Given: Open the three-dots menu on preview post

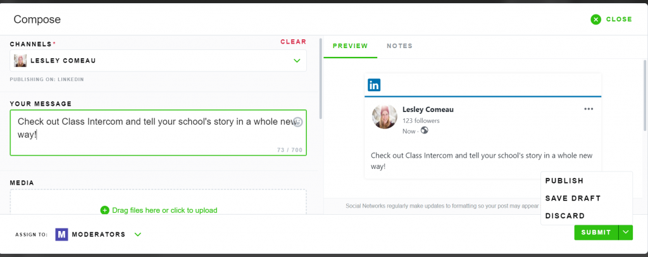Looking at the screenshot, I should 589,109.
